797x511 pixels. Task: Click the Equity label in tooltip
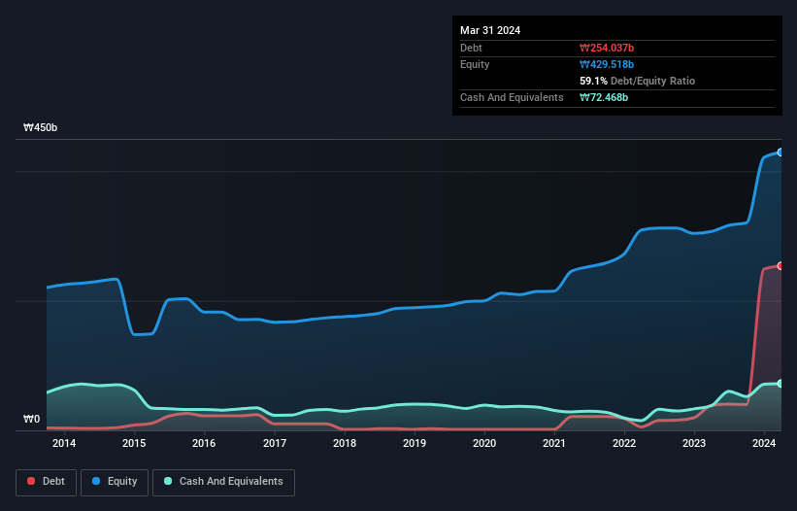(x=475, y=64)
